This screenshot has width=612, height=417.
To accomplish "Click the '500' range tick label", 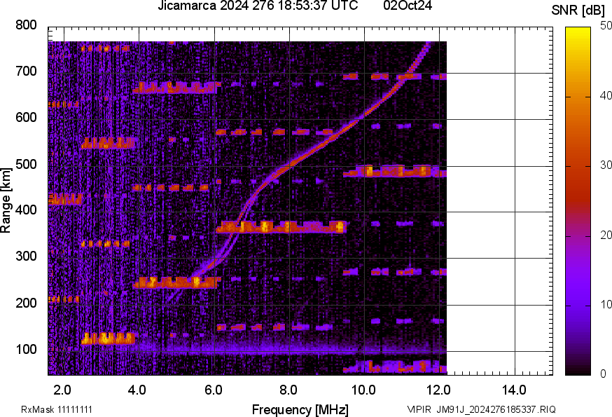I will click(x=26, y=164).
